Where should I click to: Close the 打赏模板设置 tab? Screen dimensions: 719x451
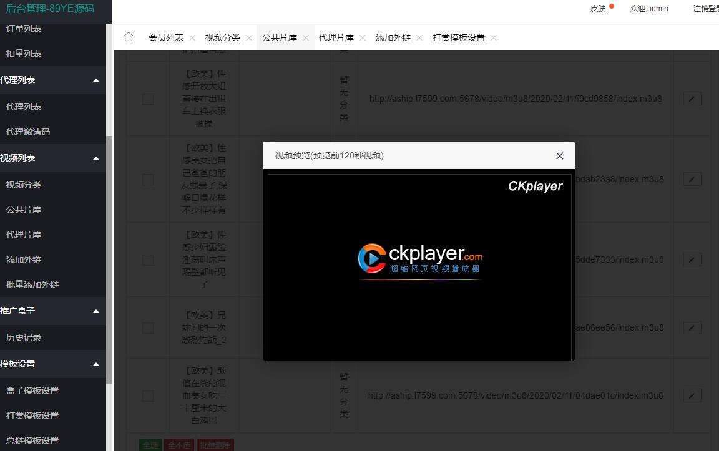click(494, 38)
